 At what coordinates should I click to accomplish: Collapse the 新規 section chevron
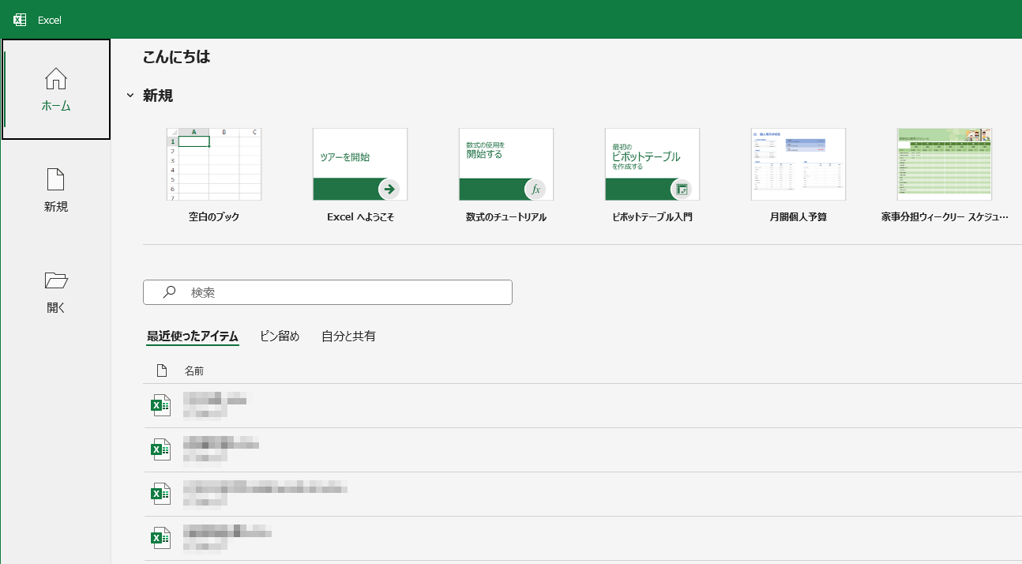coord(130,95)
